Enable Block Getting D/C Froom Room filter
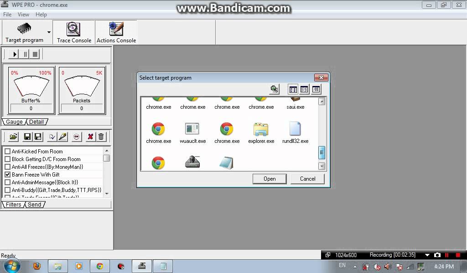 point(8,159)
